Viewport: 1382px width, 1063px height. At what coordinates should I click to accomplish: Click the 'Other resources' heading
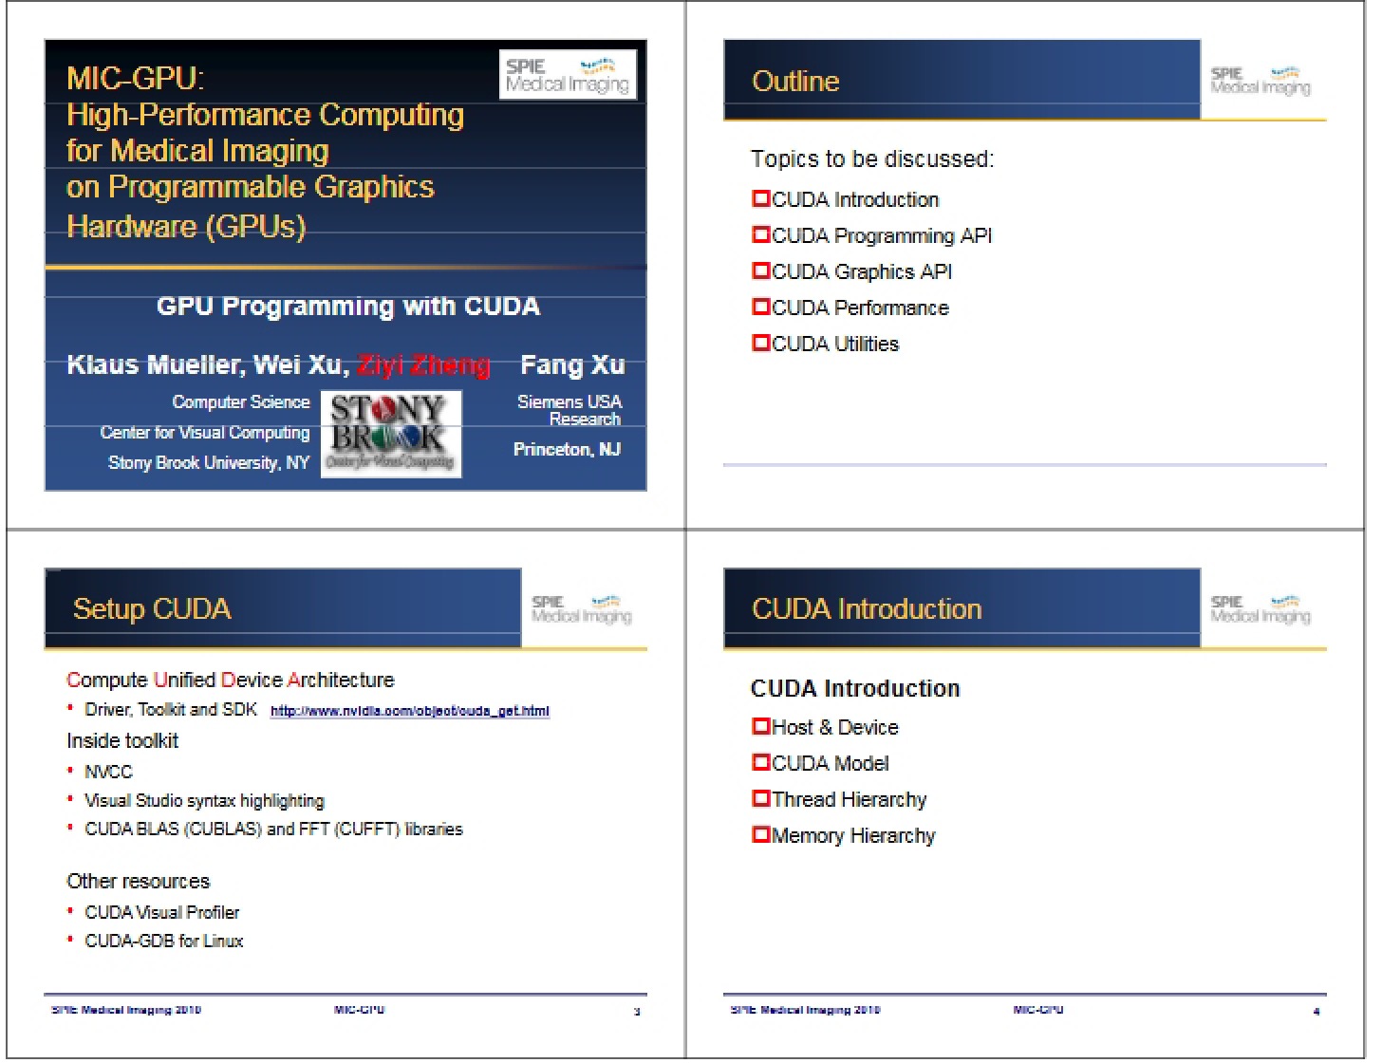(x=138, y=881)
